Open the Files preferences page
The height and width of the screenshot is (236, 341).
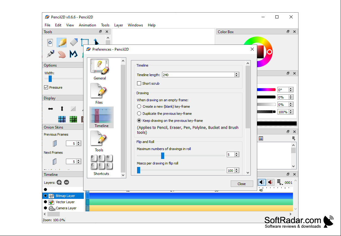[99, 94]
